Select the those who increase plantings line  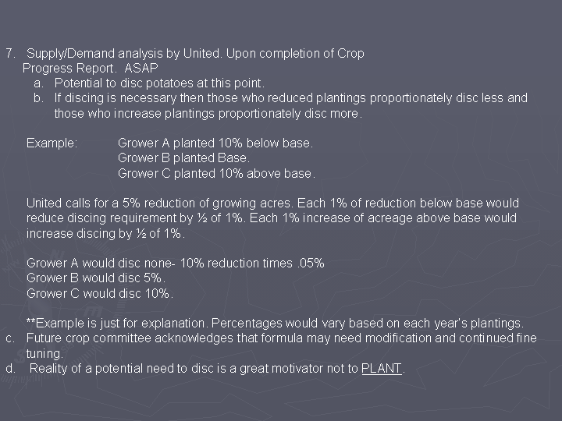(x=208, y=114)
